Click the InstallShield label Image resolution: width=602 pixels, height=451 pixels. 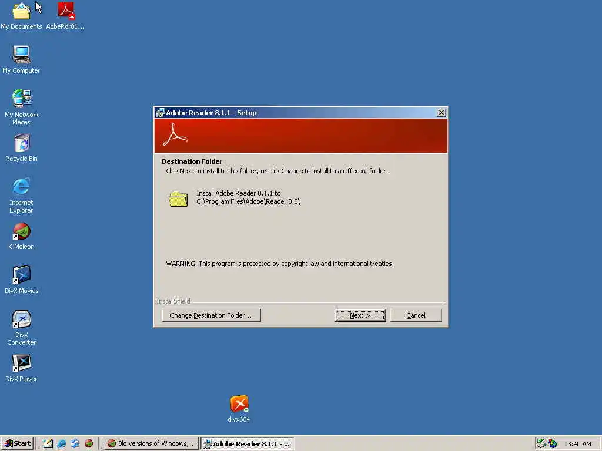coord(173,301)
